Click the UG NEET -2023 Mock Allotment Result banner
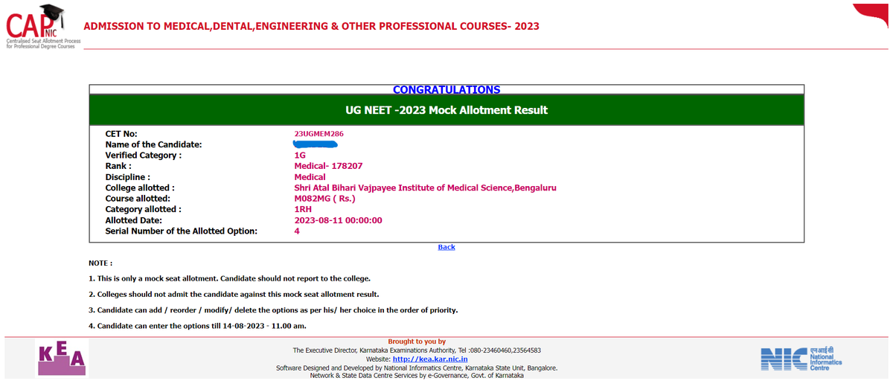 point(446,110)
